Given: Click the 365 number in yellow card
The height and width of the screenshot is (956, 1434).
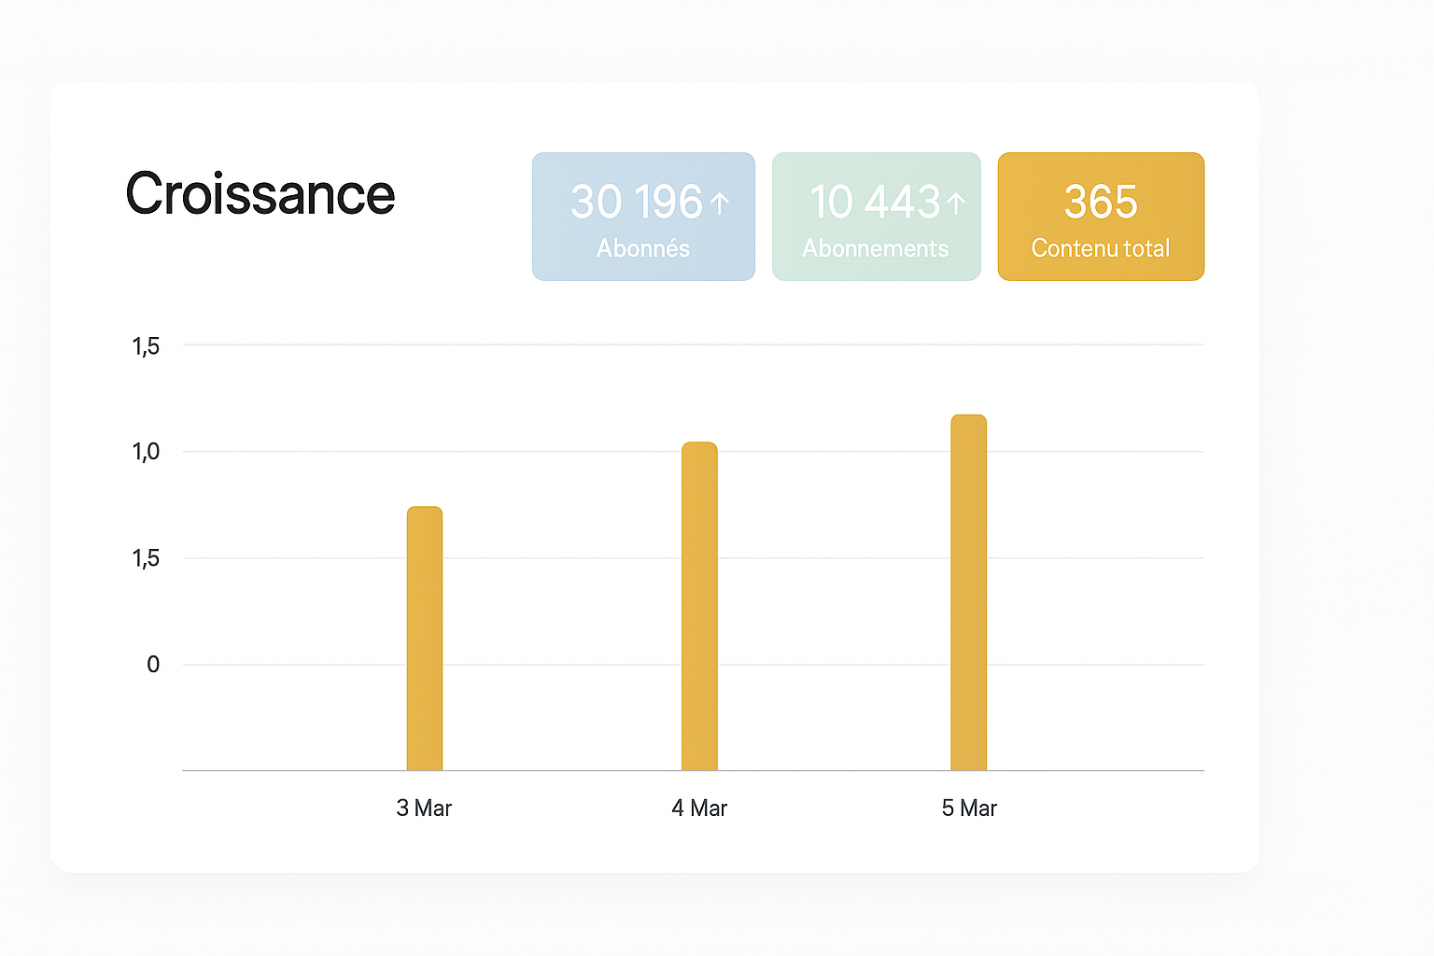Looking at the screenshot, I should pyautogui.click(x=1101, y=202).
